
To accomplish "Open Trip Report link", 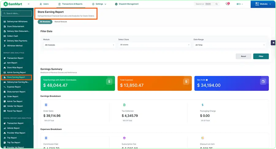I will [x=12, y=138].
